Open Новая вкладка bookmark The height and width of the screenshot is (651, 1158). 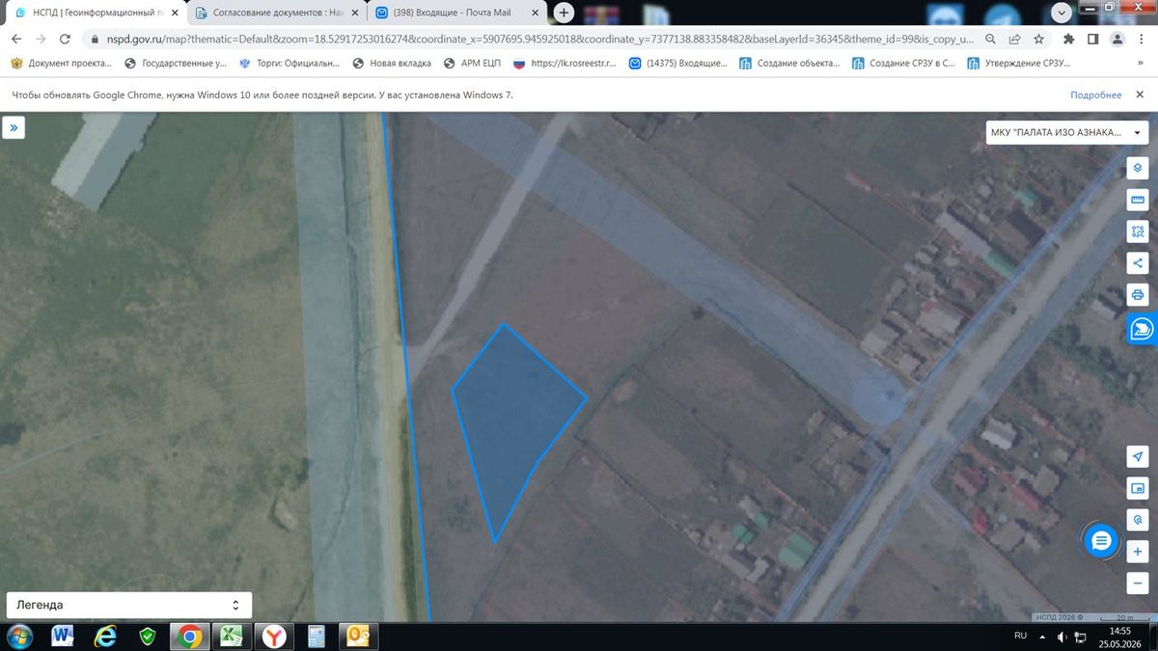(394, 64)
